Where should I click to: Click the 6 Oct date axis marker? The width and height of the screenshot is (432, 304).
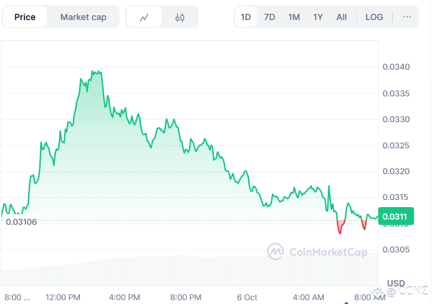click(247, 297)
